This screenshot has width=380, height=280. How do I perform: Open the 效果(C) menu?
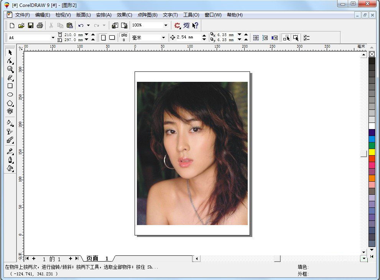pos(124,15)
